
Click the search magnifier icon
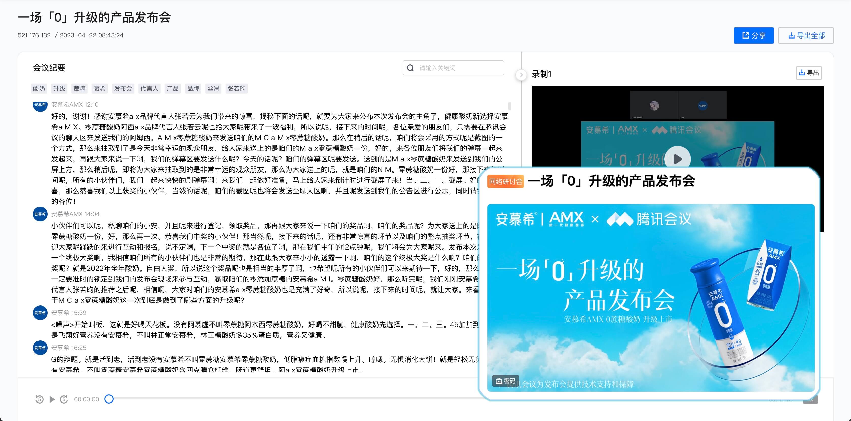[x=410, y=68]
